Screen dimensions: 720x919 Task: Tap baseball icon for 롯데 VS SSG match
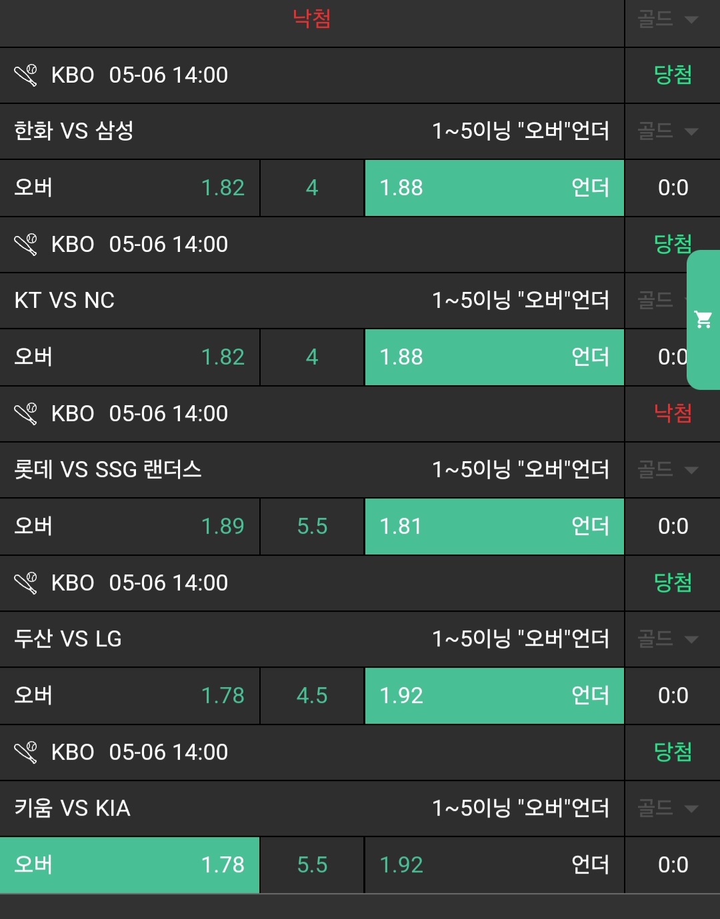pyautogui.click(x=26, y=414)
